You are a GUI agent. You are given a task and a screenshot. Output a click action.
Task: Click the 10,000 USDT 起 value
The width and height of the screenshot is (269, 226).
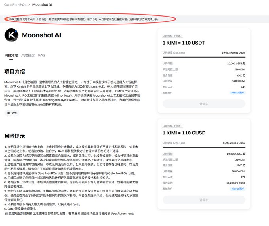[236, 64]
